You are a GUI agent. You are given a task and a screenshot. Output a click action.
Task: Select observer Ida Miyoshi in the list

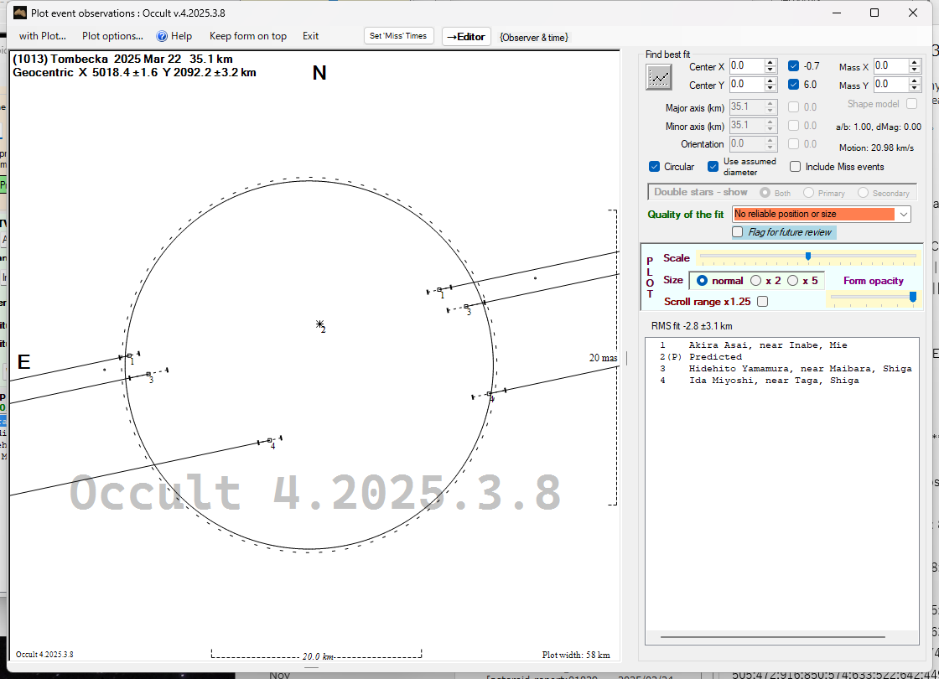(773, 381)
